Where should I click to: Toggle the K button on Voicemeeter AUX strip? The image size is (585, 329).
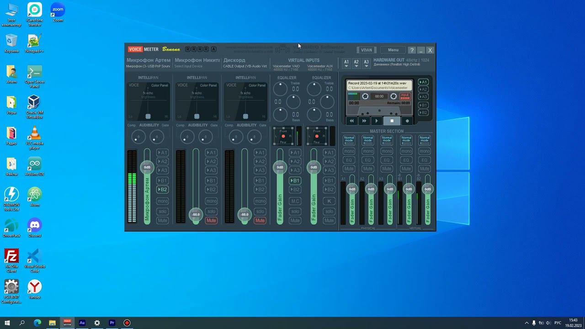coord(329,201)
